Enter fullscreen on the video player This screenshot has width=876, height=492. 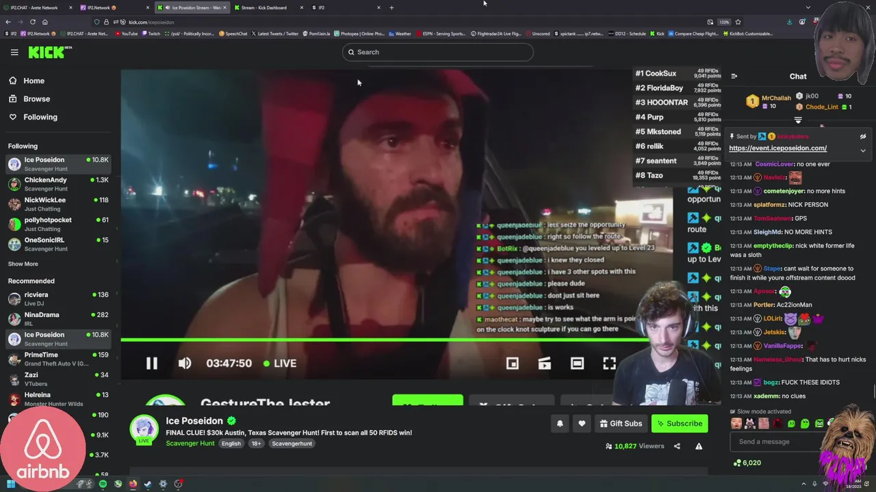pyautogui.click(x=609, y=364)
